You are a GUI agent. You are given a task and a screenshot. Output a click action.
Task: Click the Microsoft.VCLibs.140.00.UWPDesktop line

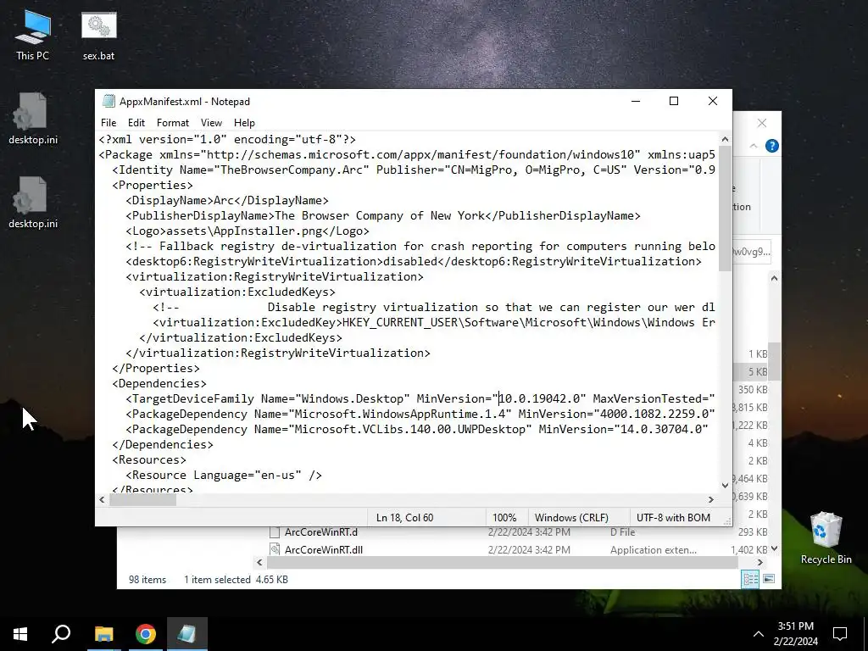pyautogui.click(x=417, y=429)
